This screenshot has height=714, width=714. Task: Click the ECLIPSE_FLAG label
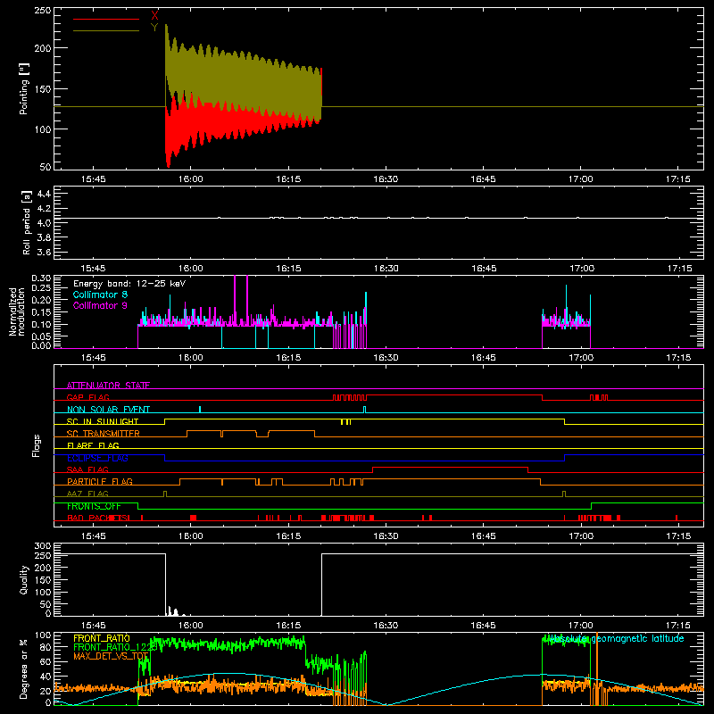tap(97, 458)
